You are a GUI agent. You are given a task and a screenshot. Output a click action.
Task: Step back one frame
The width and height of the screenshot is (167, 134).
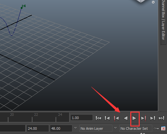coord(107,118)
